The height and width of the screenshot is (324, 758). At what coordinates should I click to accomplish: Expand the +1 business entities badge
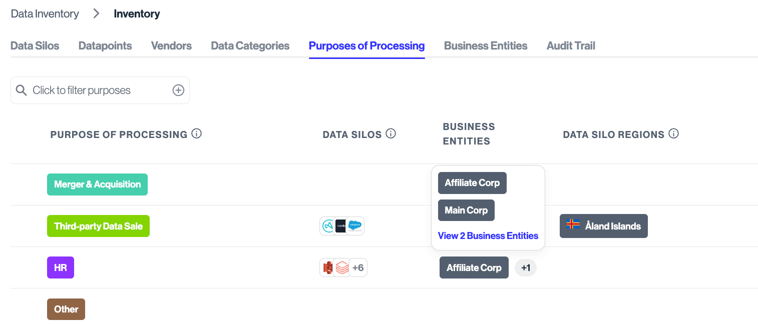(x=525, y=268)
